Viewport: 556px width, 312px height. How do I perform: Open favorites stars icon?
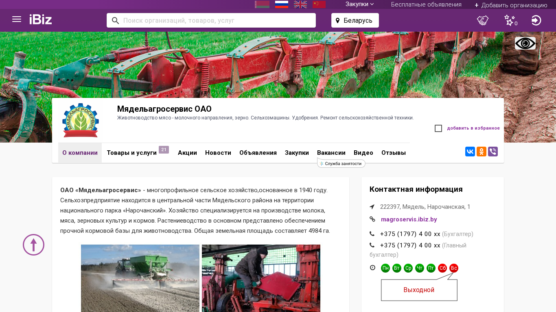click(510, 20)
